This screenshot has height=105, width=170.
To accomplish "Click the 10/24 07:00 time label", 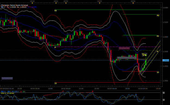I will tap(143, 89).
